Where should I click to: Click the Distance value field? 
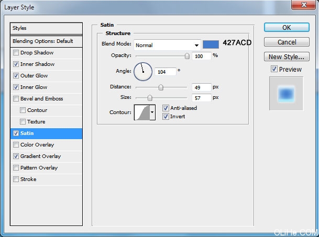tap(202, 87)
